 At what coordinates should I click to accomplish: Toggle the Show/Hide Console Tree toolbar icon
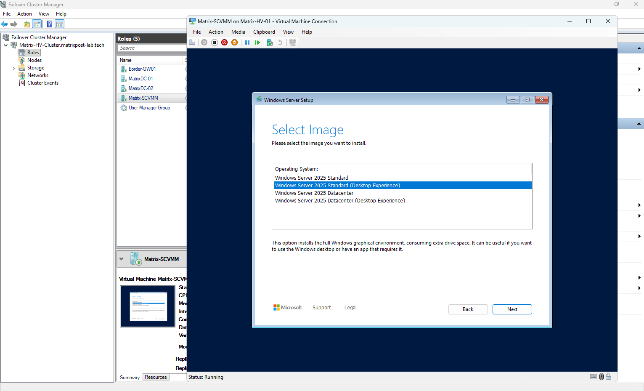(x=37, y=24)
